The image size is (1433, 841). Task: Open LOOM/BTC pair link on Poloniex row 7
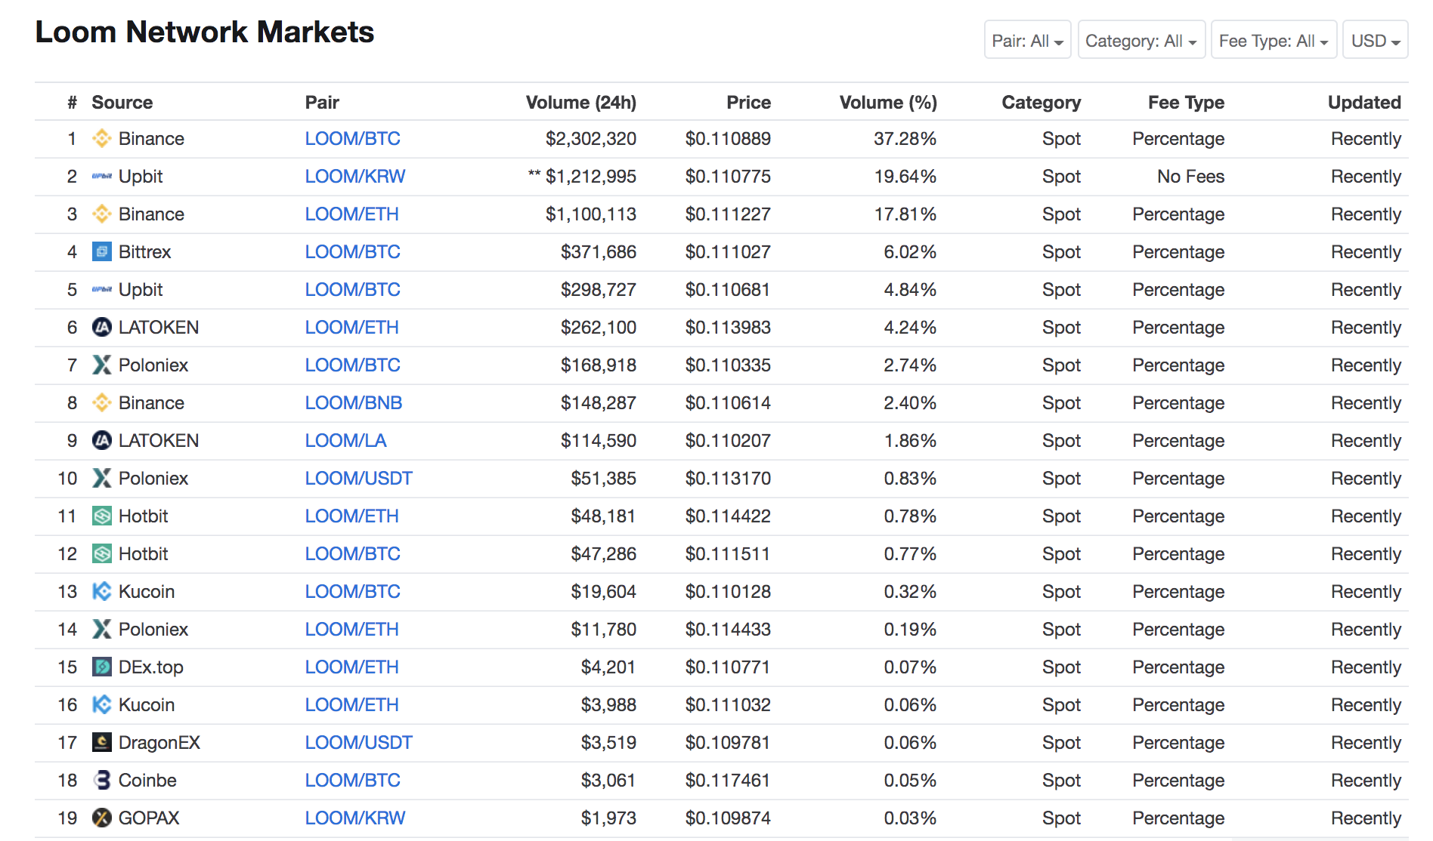(352, 365)
